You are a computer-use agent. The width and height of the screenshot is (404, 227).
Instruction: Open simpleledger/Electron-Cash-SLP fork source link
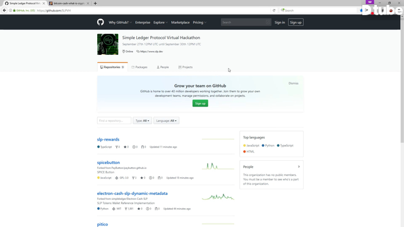[x=129, y=199]
